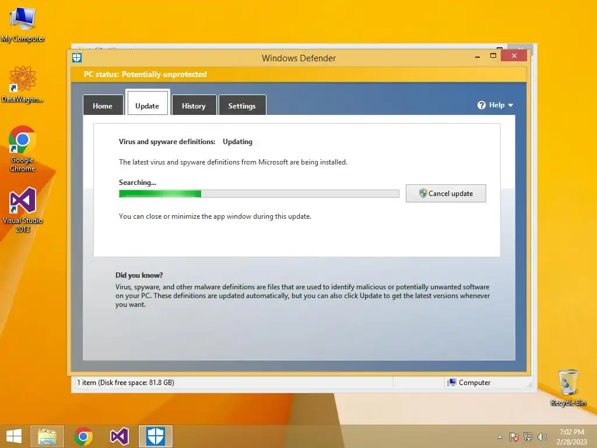Maximize the Windows Defender window

(x=493, y=56)
